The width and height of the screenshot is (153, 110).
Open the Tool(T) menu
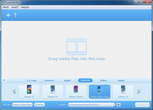pyautogui.click(x=15, y=7)
